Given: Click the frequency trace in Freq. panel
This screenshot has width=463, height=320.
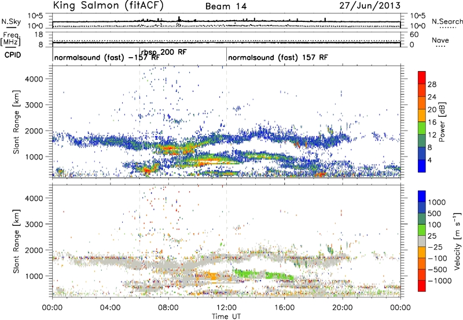Looking at the screenshot, I should click(226, 43).
